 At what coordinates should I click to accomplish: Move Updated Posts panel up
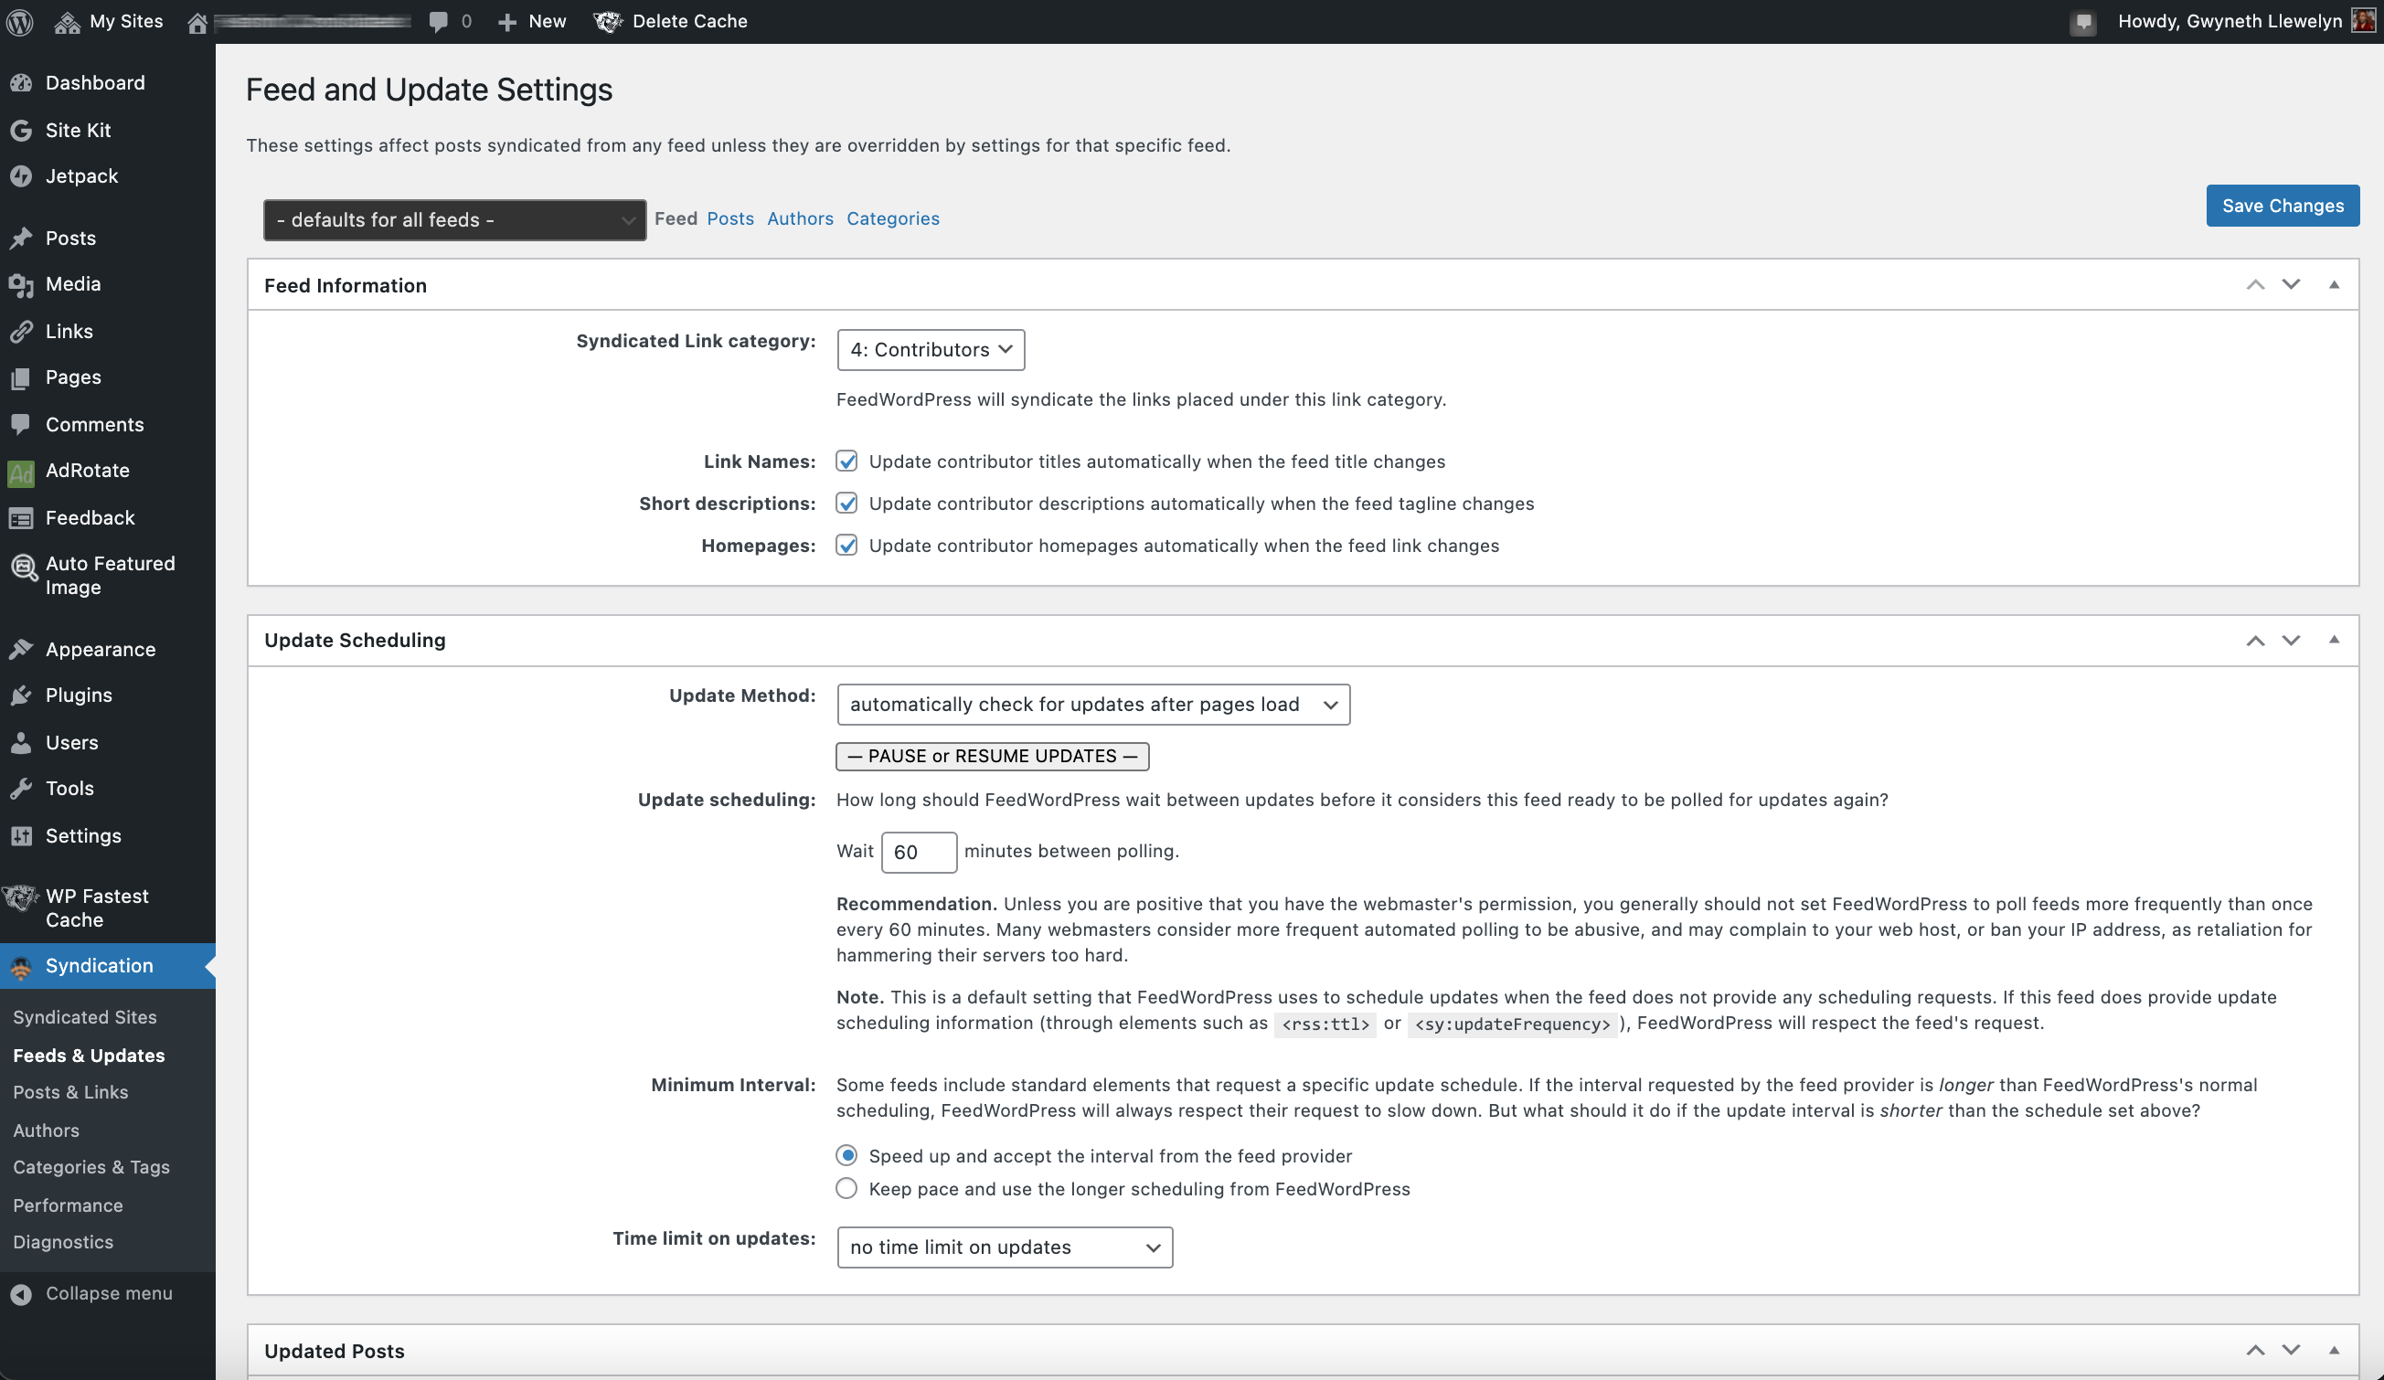(x=2255, y=1351)
